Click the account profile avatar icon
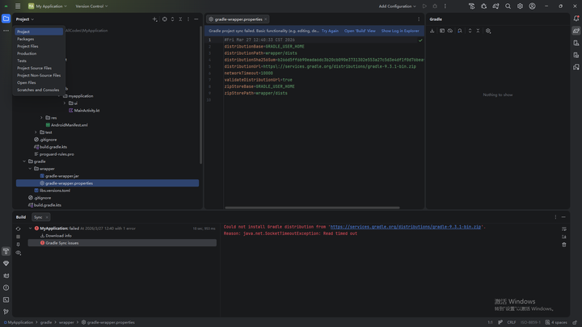 tap(532, 6)
